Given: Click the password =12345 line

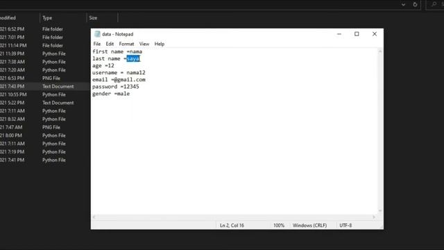Looking at the screenshot, I should (116, 87).
